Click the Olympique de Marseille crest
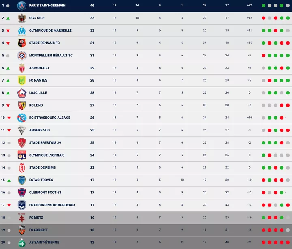Screen dimensions: 292x249 click(21, 30)
